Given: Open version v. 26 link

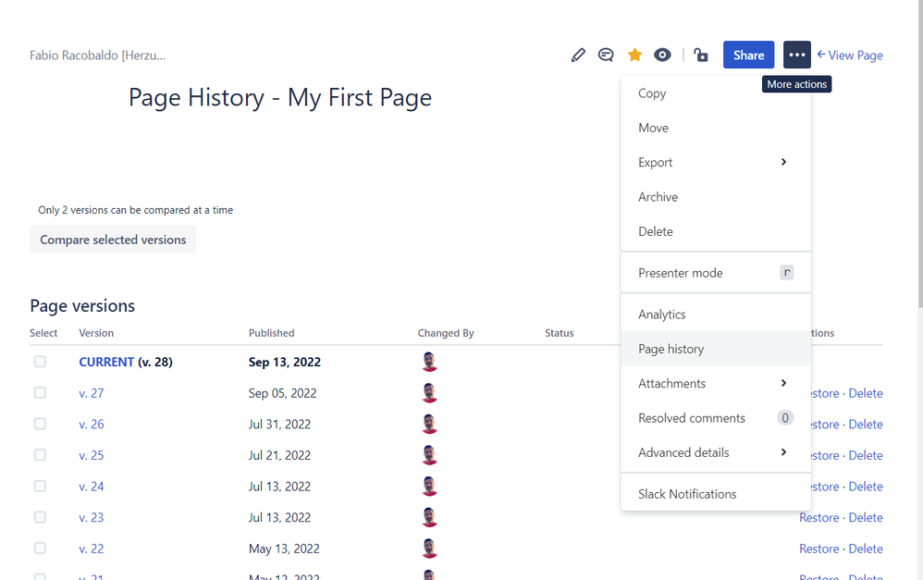Looking at the screenshot, I should 92,425.
